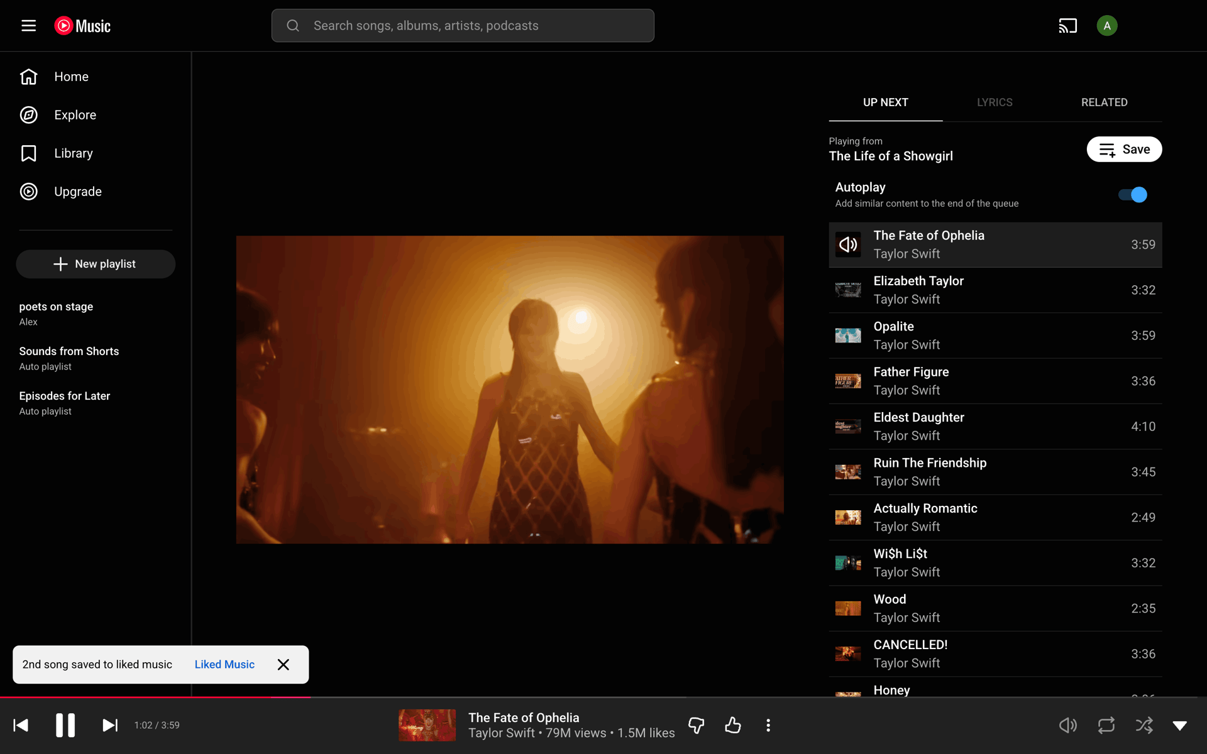The image size is (1207, 754).
Task: Pause the current song
Action: tap(65, 725)
